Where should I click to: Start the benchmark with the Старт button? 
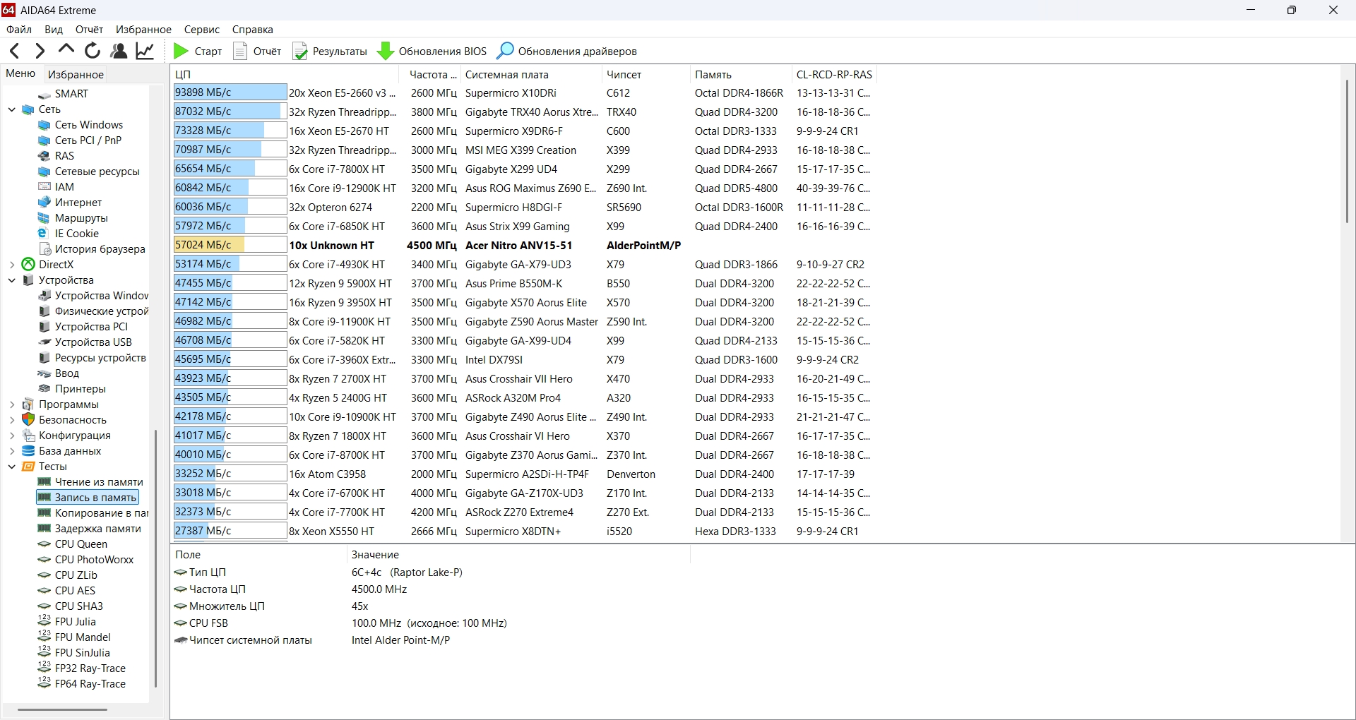[198, 51]
